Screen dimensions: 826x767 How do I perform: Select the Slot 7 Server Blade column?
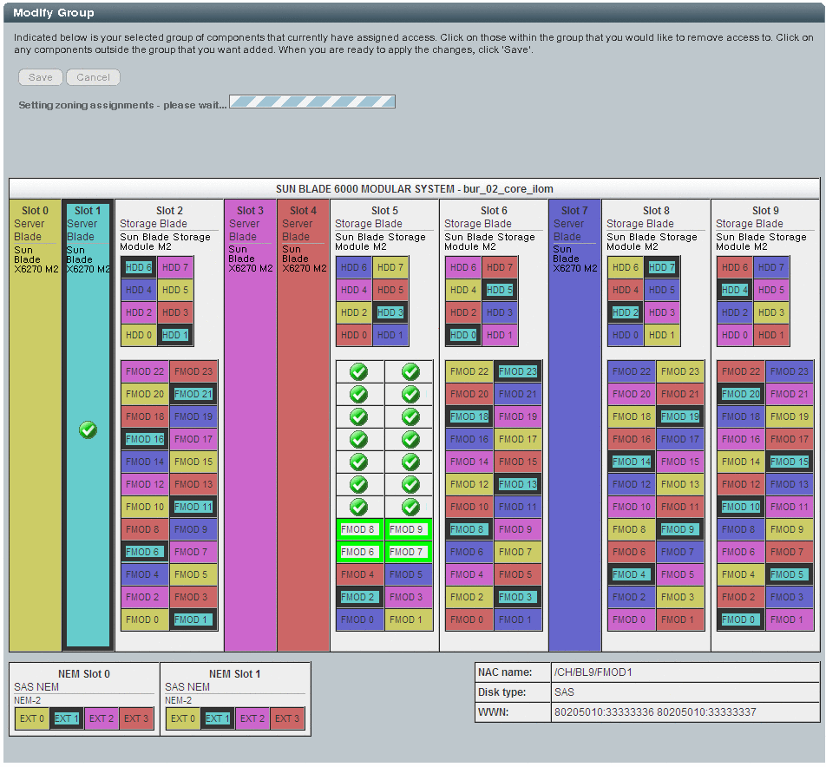coord(574,425)
